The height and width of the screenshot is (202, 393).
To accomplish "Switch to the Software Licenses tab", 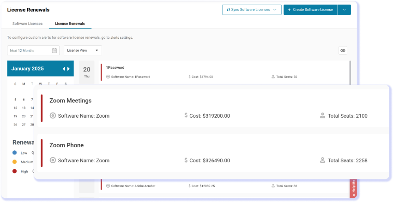I will pyautogui.click(x=28, y=24).
